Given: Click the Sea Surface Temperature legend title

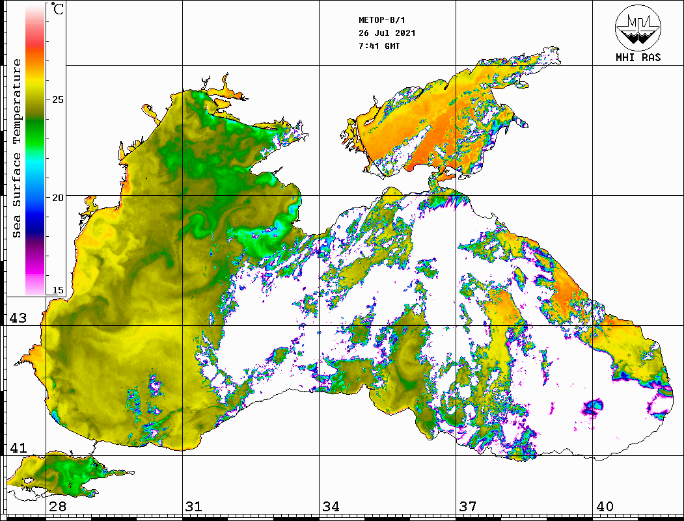Looking at the screenshot, I should click(x=18, y=148).
